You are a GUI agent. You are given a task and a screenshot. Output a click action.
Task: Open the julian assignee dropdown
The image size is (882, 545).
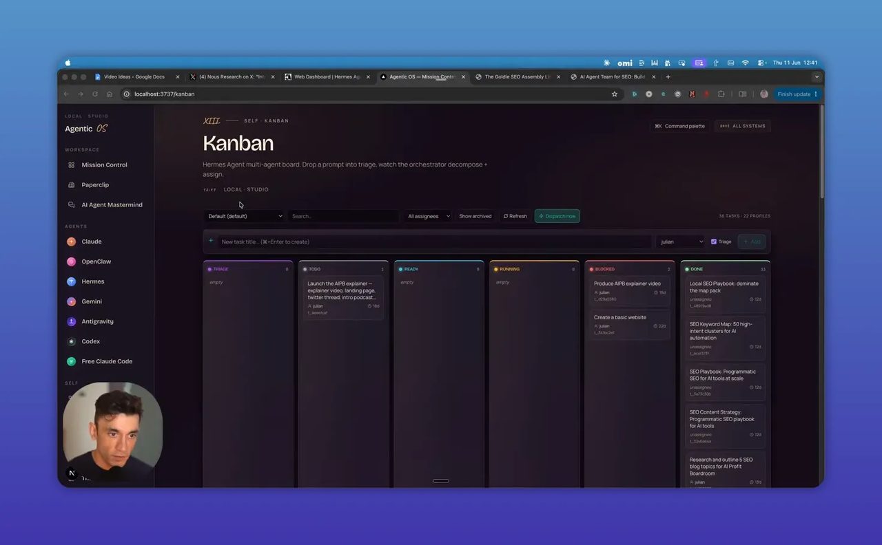click(x=681, y=242)
